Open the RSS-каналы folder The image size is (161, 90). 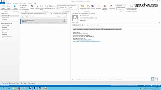click(5, 33)
